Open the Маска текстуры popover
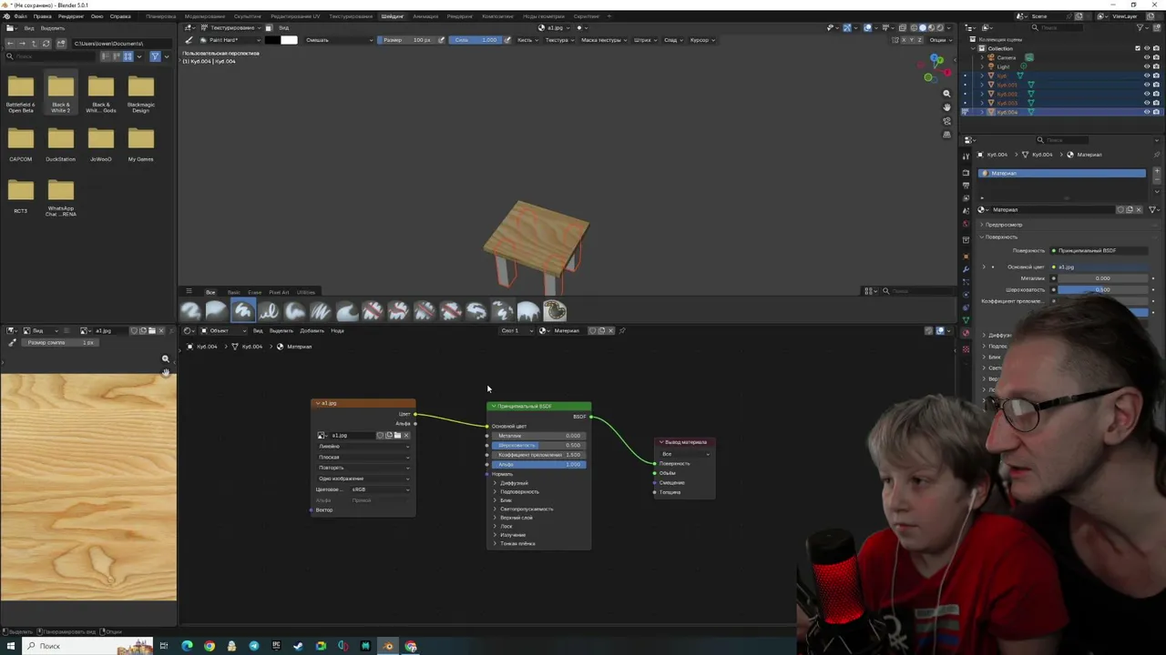 [x=603, y=40]
